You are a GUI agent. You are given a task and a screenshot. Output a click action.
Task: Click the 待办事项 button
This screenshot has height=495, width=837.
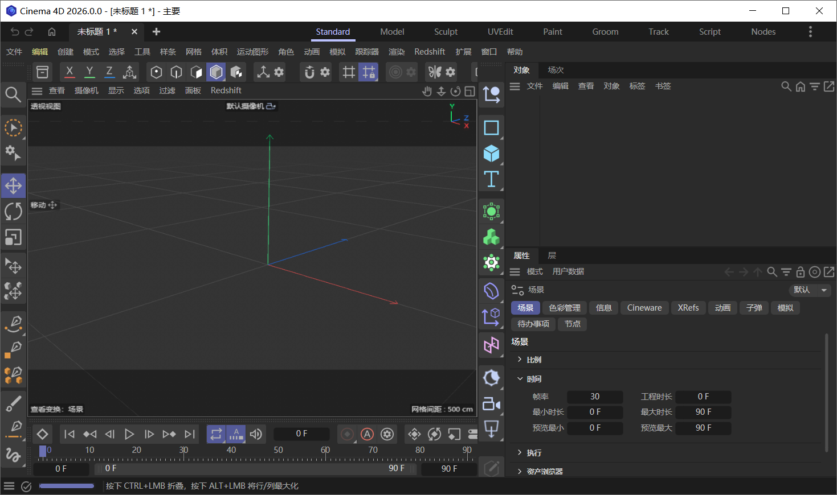[533, 324]
